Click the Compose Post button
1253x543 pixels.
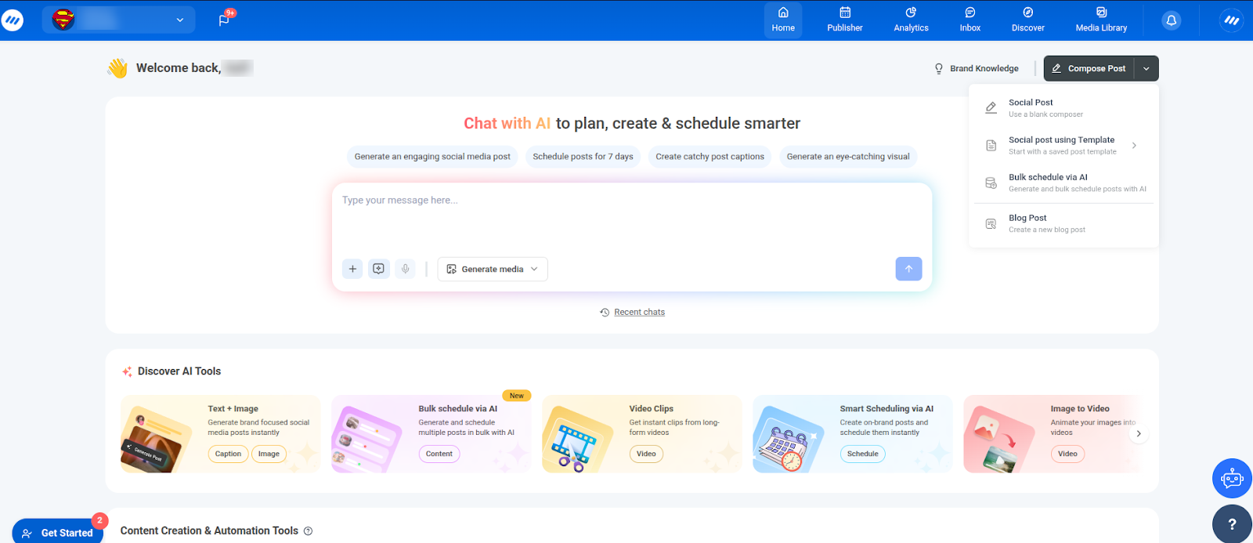tap(1089, 69)
